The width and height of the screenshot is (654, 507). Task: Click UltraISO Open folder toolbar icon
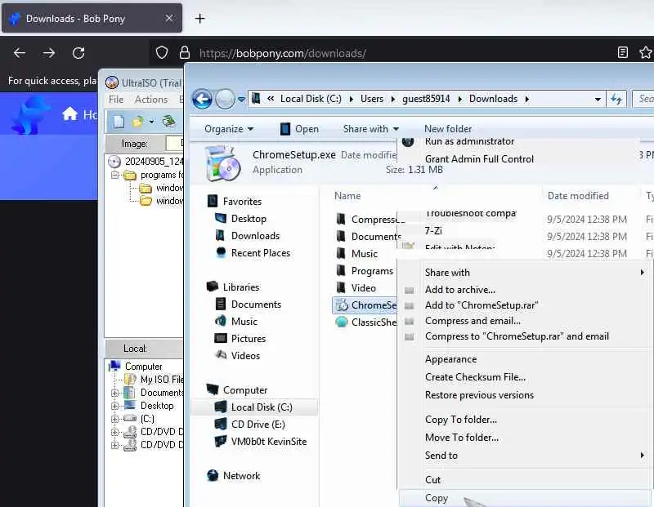point(137,121)
